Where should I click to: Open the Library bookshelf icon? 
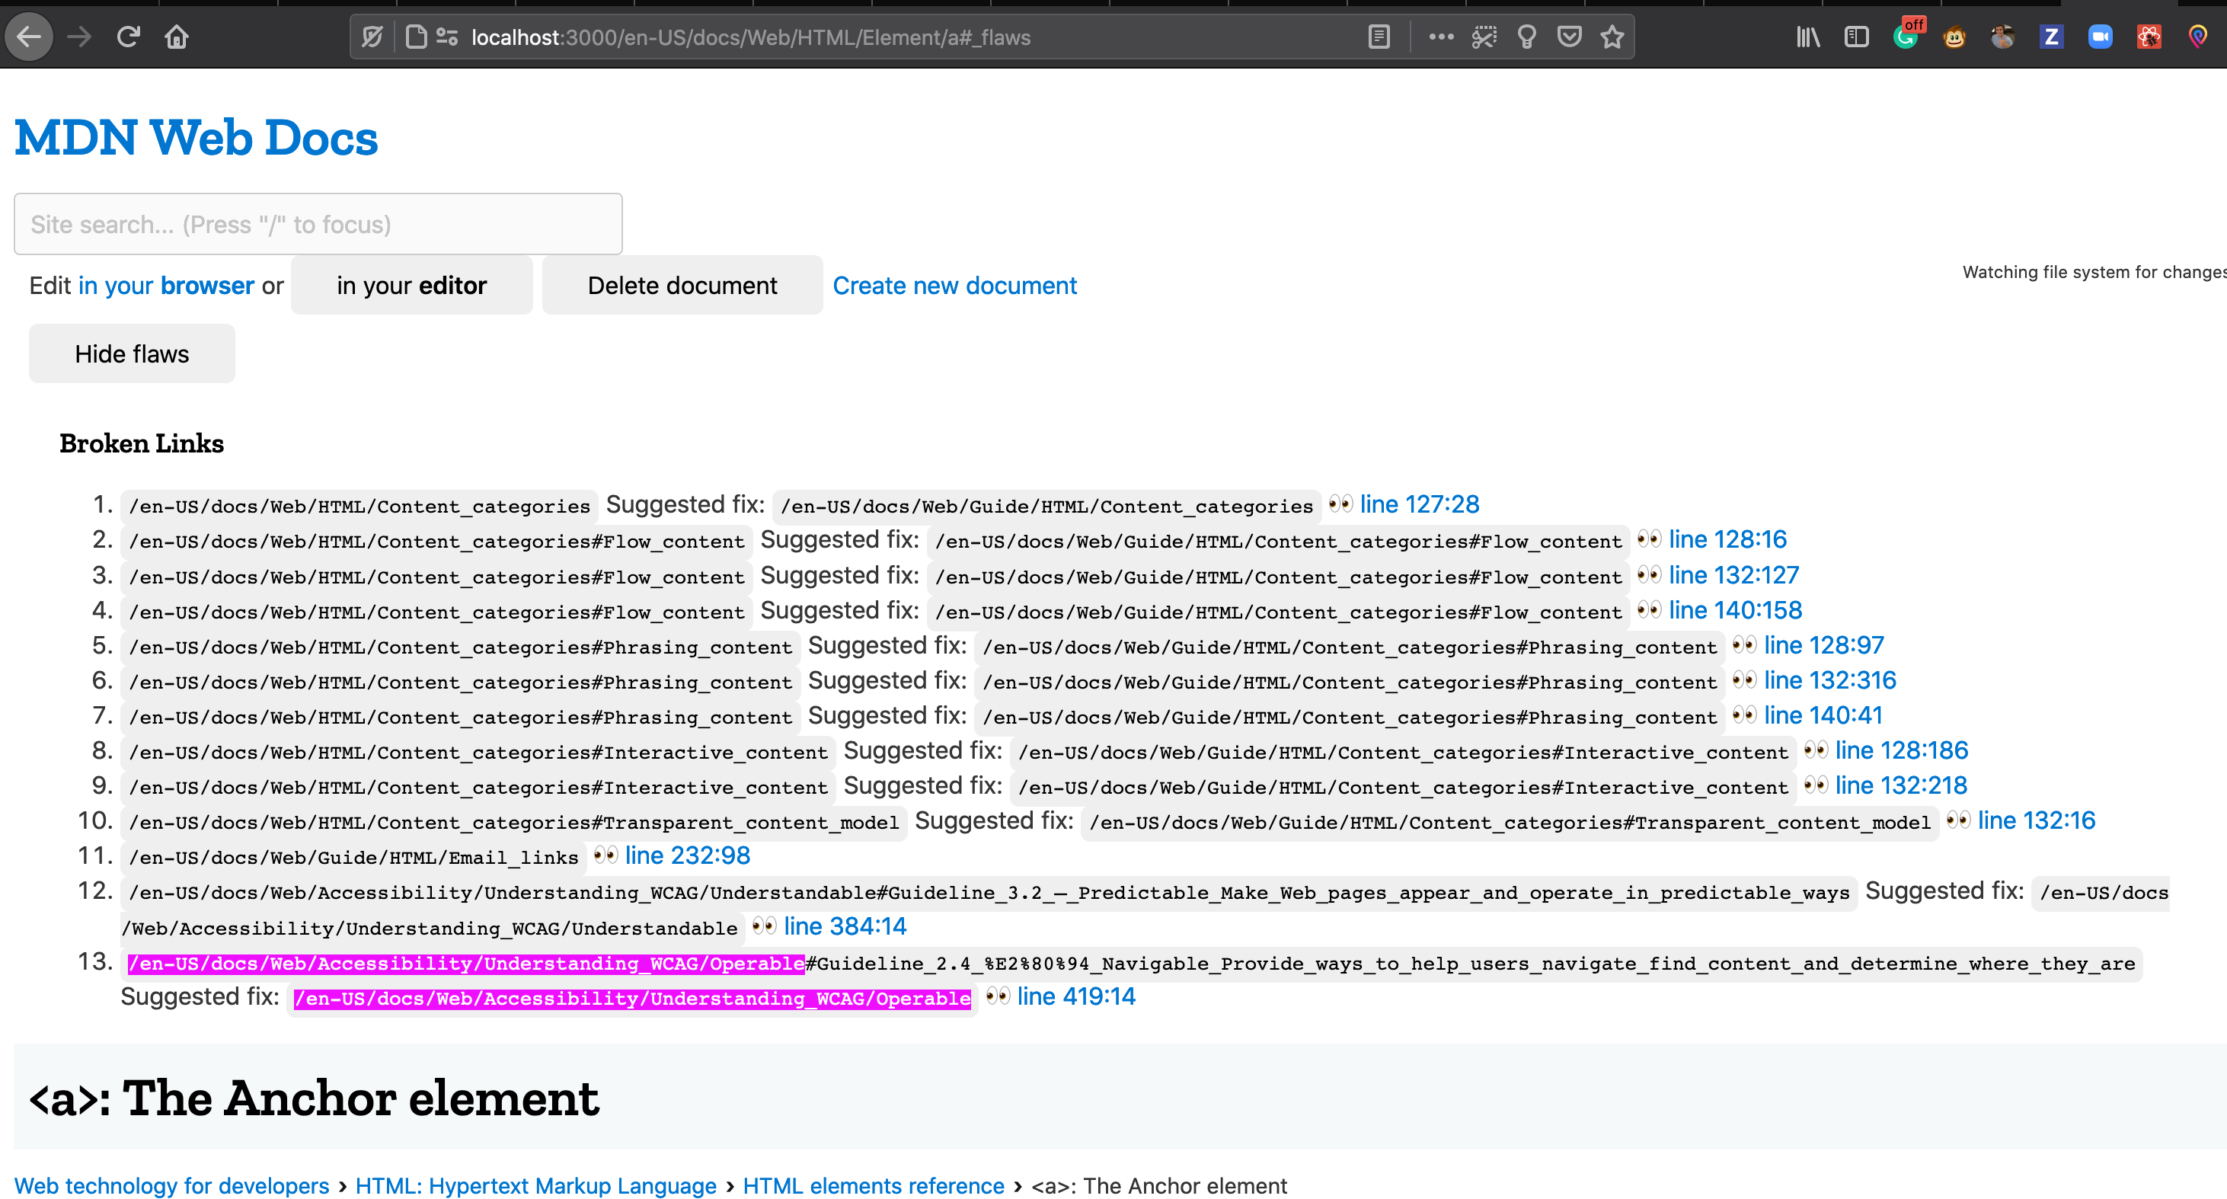[x=1807, y=37]
